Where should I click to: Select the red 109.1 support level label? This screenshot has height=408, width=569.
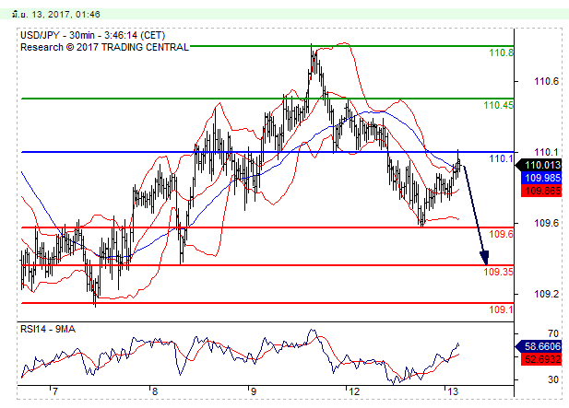[501, 310]
